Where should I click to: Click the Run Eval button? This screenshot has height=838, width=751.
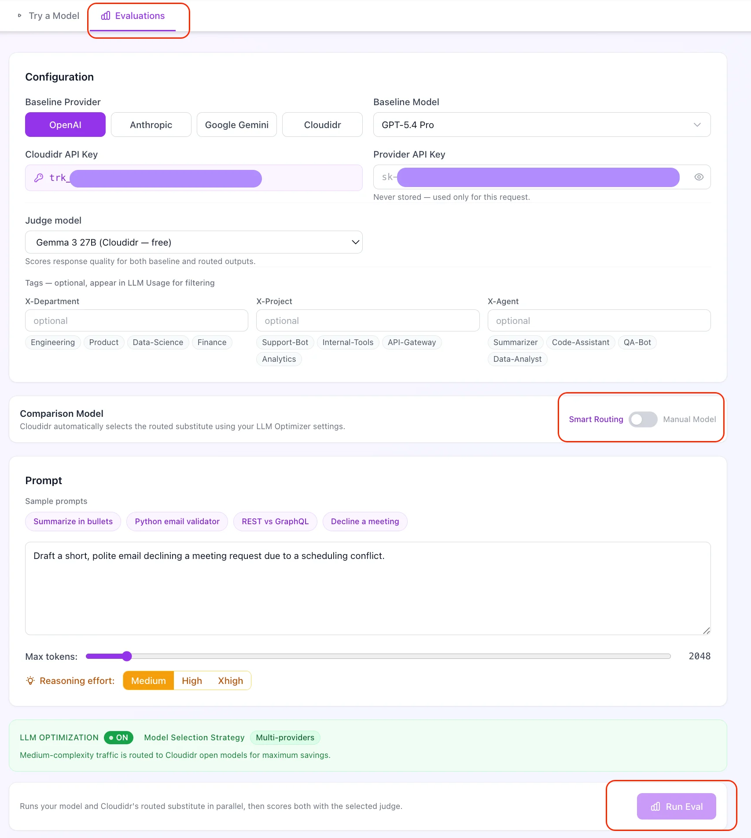pyautogui.click(x=677, y=806)
